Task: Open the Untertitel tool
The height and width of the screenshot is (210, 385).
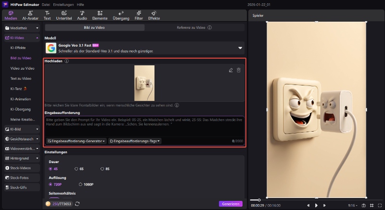Action: coord(64,15)
